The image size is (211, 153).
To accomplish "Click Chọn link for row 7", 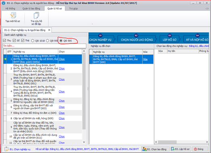I will (62, 113).
